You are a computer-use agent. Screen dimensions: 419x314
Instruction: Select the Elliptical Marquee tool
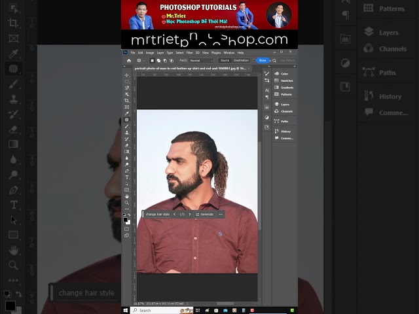[x=127, y=81]
